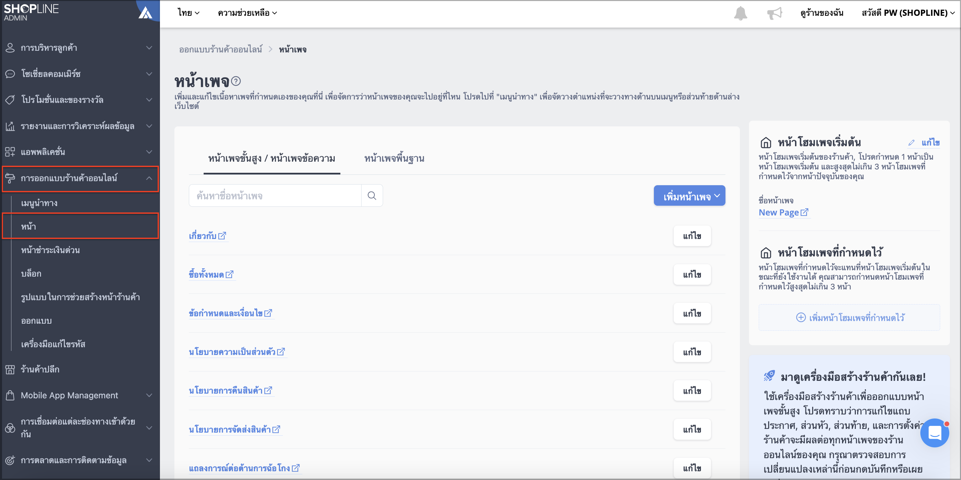
Task: Click ออกแบบร้านค้าออนไลน์ breadcrumb link
Action: tap(220, 49)
